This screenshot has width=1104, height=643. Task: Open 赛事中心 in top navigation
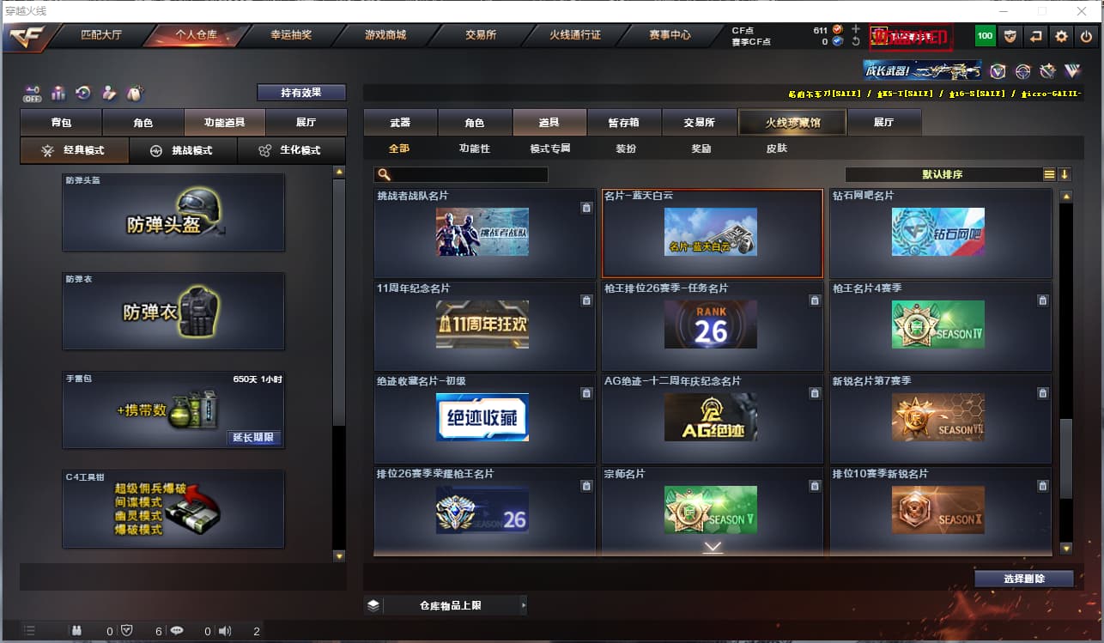(670, 35)
